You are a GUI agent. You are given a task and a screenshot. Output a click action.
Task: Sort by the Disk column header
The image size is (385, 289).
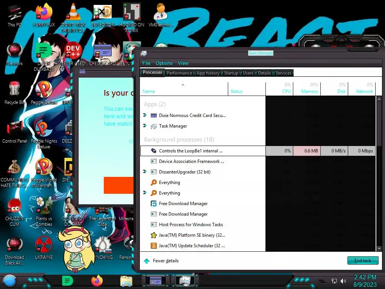click(334, 89)
